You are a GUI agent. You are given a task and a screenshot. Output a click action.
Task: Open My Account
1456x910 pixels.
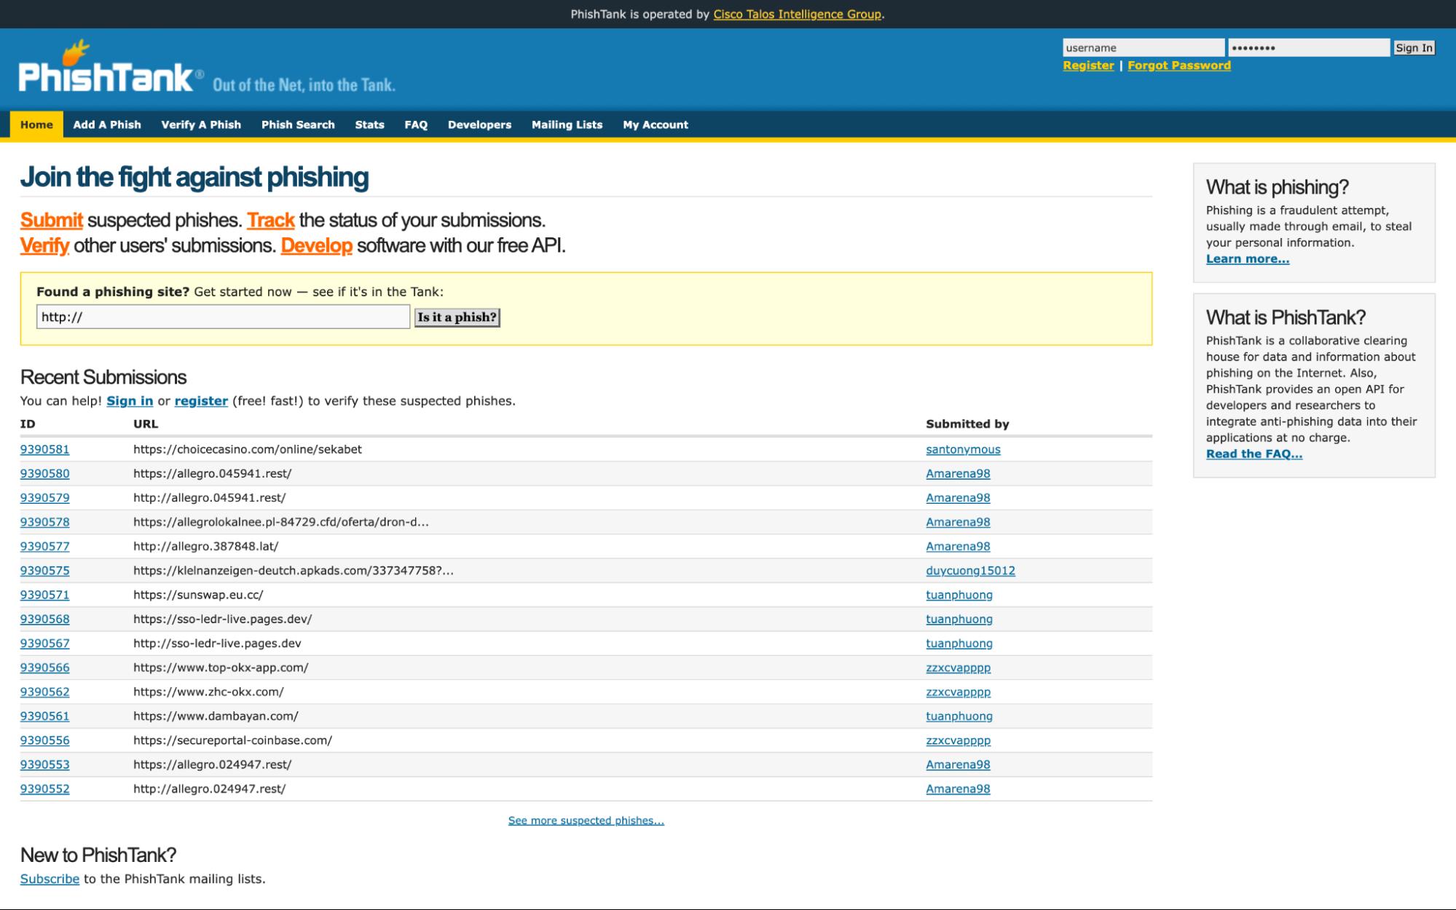654,124
